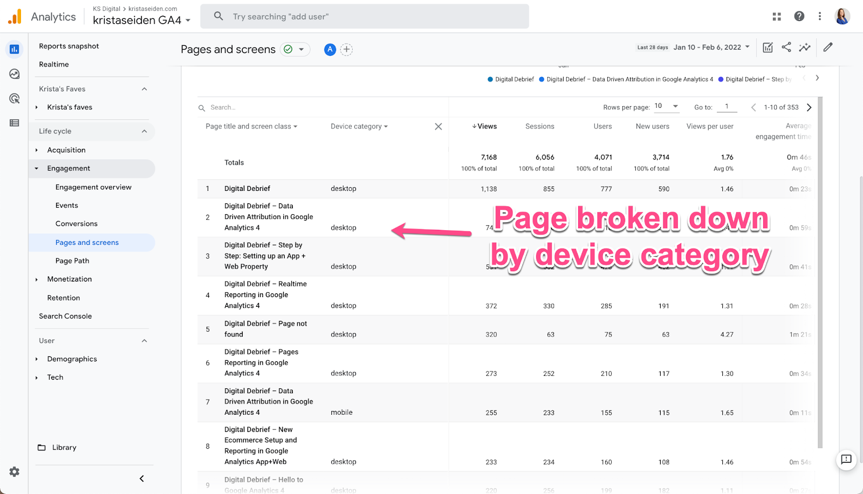Open the feedback chat icon
863x494 pixels.
846,459
